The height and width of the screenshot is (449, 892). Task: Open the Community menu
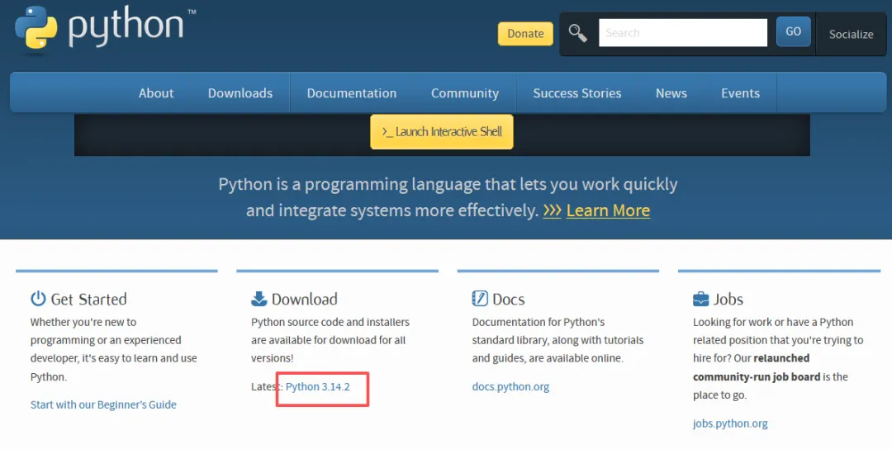point(465,93)
